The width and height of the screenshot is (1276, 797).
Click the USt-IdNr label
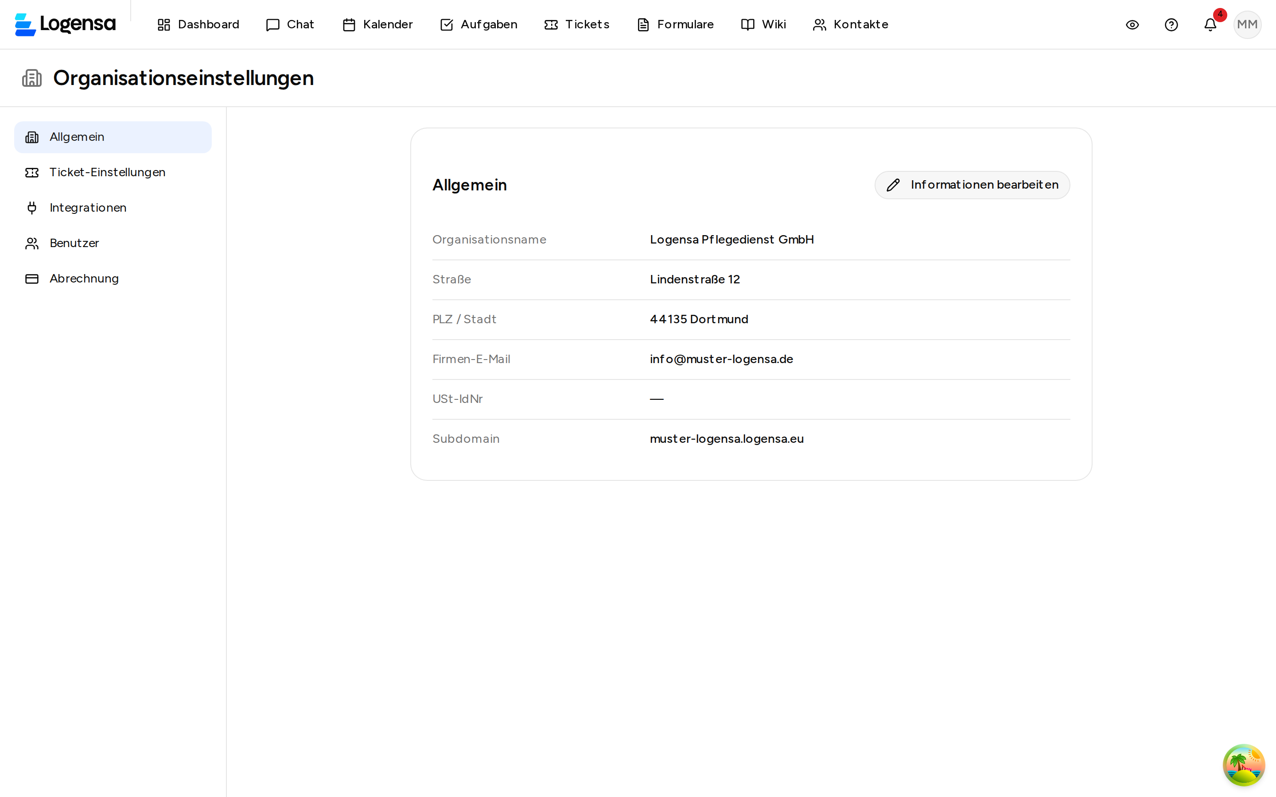pos(457,399)
